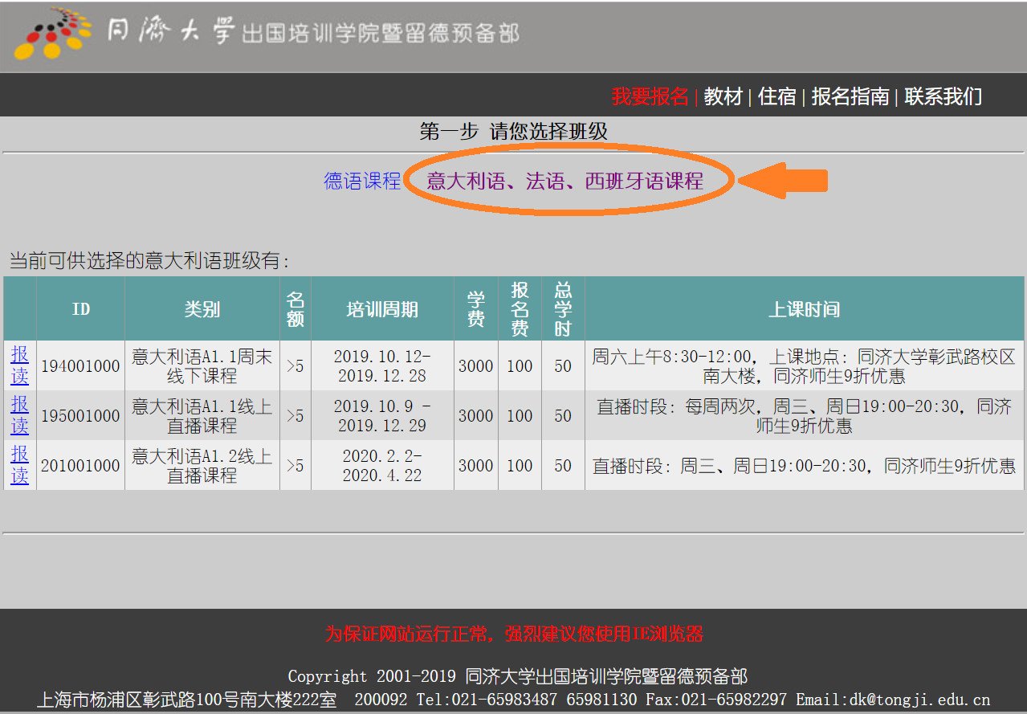This screenshot has height=714, width=1027.
Task: Click the 上课时间 column header
Action: (x=804, y=309)
